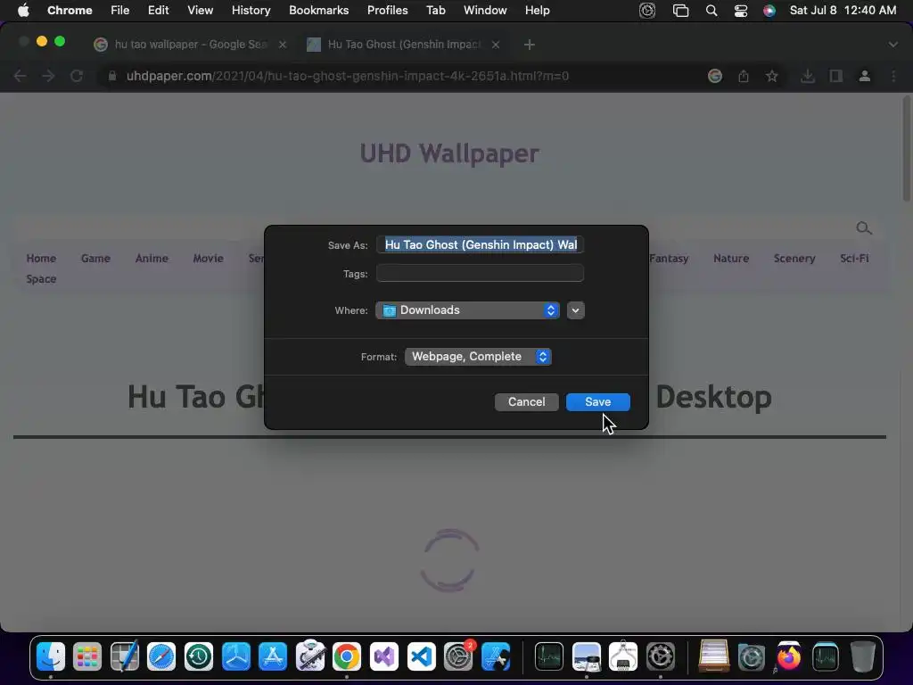913x685 pixels.
Task: Click the site lock icon
Action: click(x=112, y=76)
